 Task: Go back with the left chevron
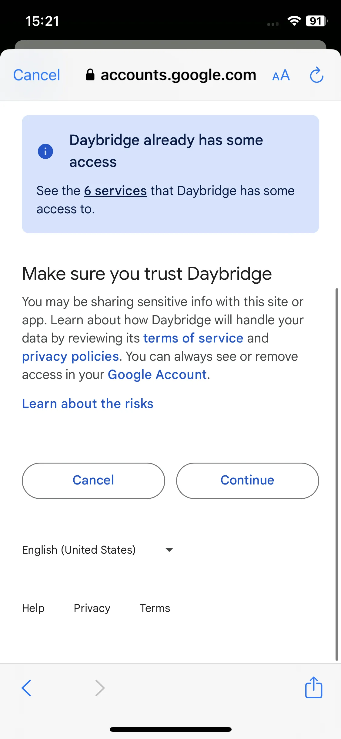click(x=26, y=688)
